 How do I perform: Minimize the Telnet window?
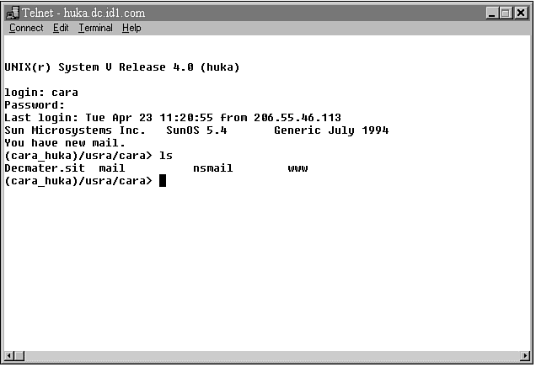click(x=495, y=13)
